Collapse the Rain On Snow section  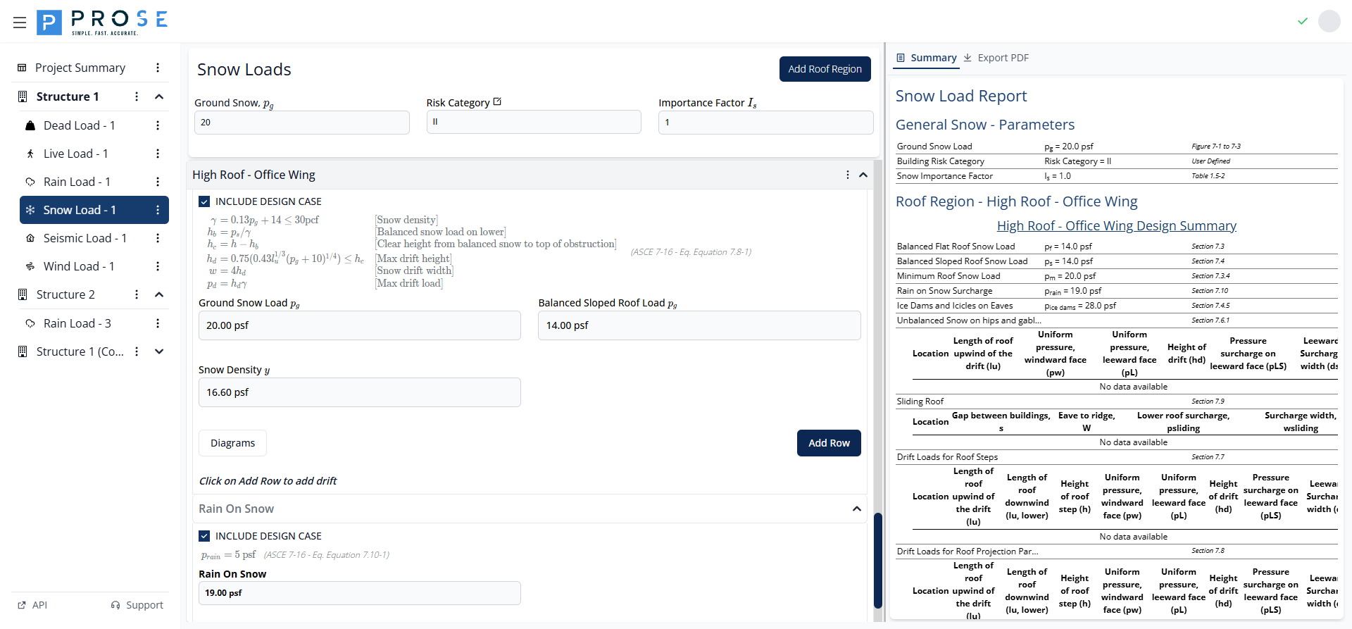click(x=856, y=509)
